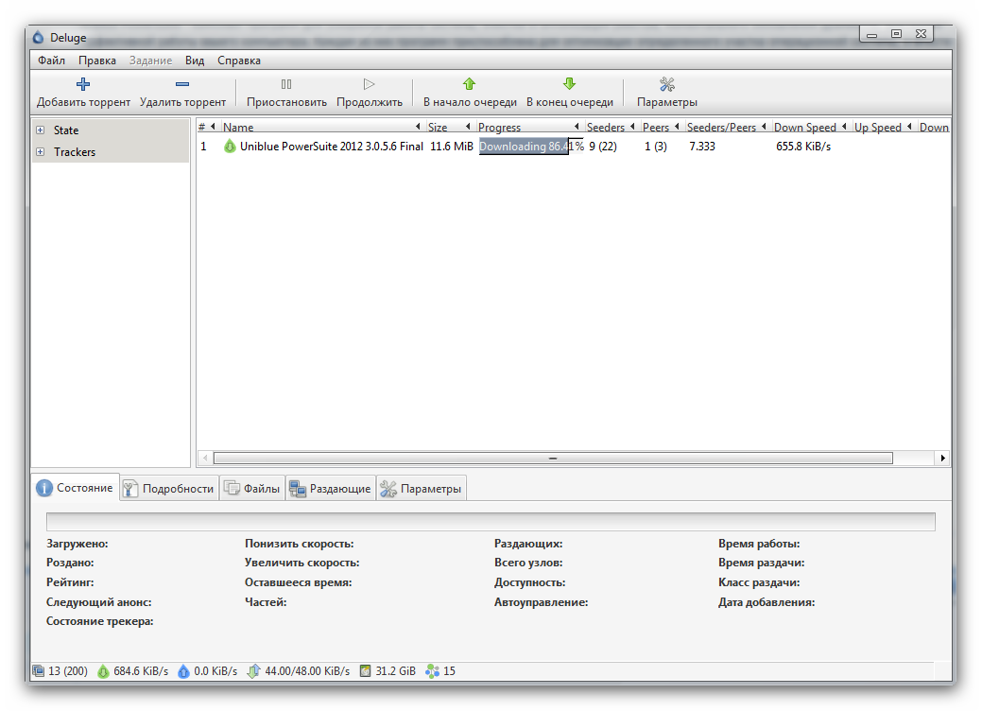Show the Раздающие tab
This screenshot has width=982, height=711.
click(331, 489)
